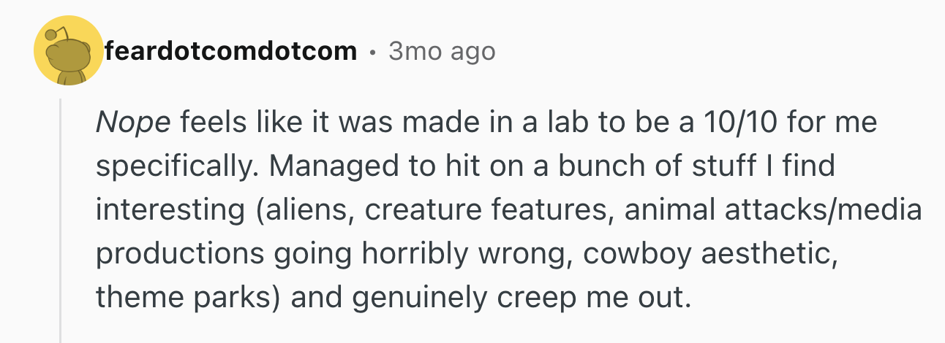Screen dimensions: 945x343
Task: Click the word specifically
Action: point(176,167)
